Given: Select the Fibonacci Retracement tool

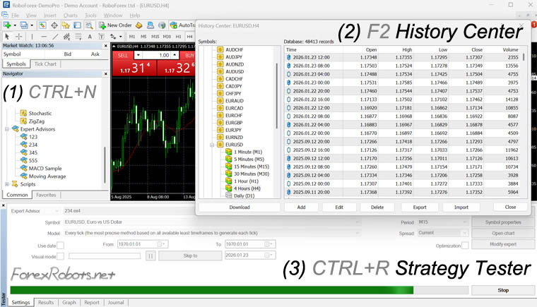Looking at the screenshot, I should pos(78,36).
